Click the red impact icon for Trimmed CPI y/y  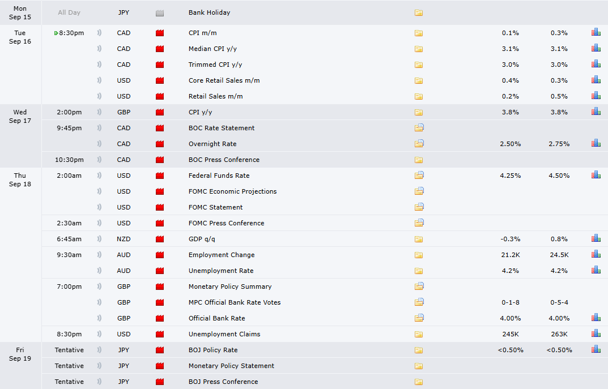coord(160,65)
